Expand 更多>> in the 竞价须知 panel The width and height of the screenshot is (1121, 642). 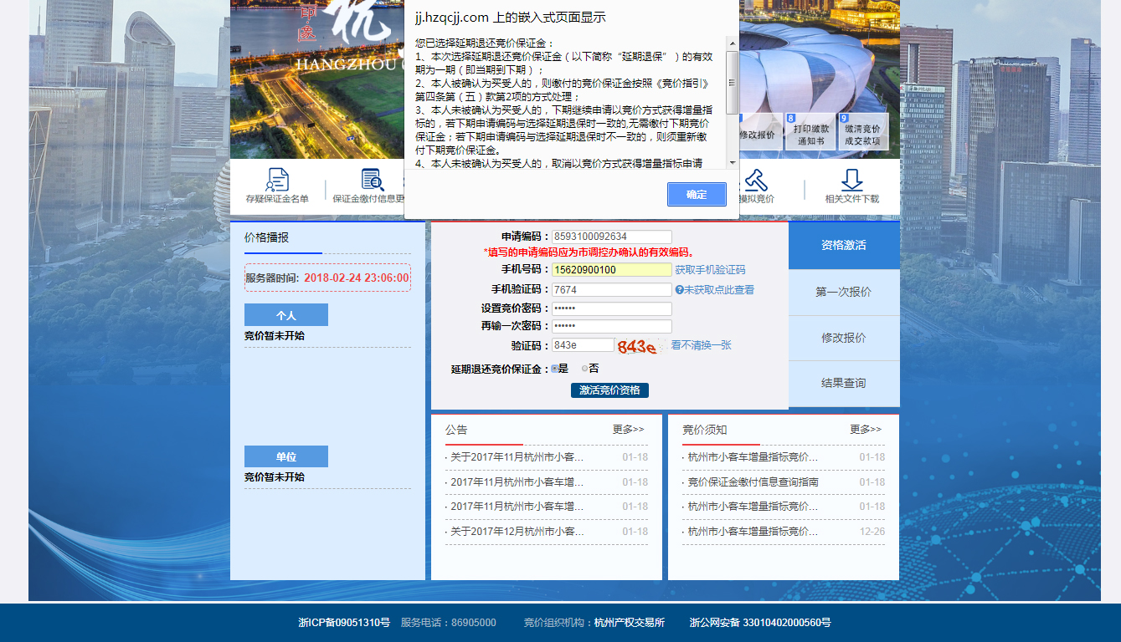click(865, 430)
